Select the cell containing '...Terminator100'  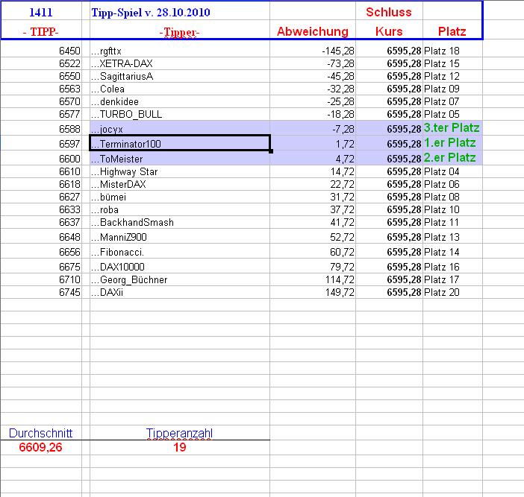tap(180, 143)
